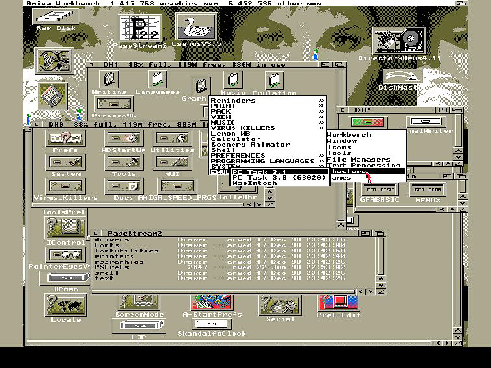Open the Prefs drawer icon

pos(66,139)
